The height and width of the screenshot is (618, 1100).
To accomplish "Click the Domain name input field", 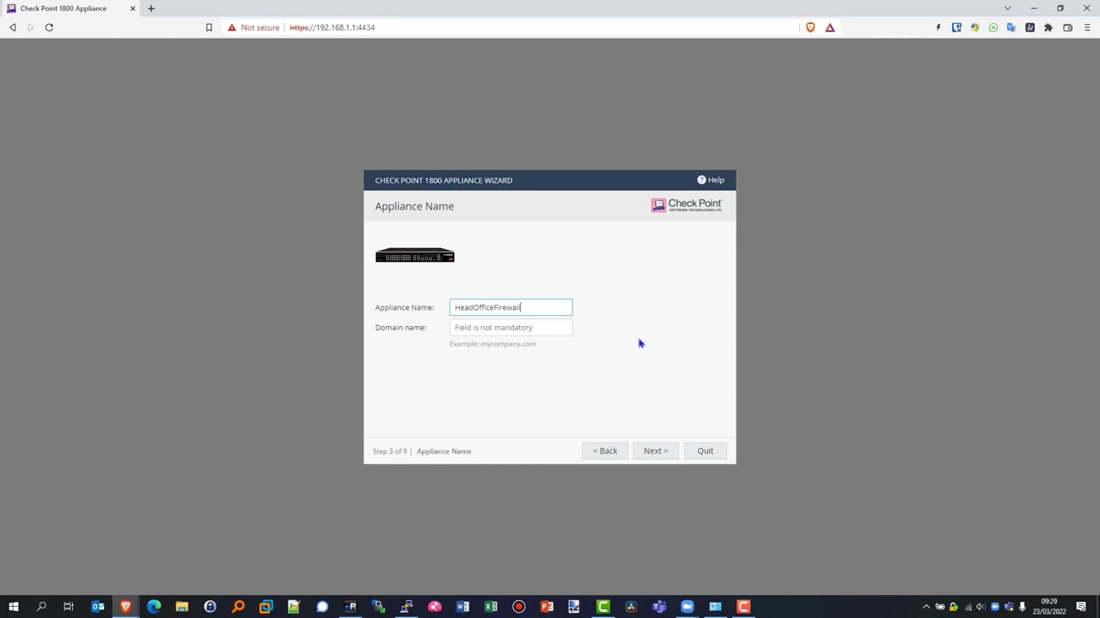I will 510,327.
